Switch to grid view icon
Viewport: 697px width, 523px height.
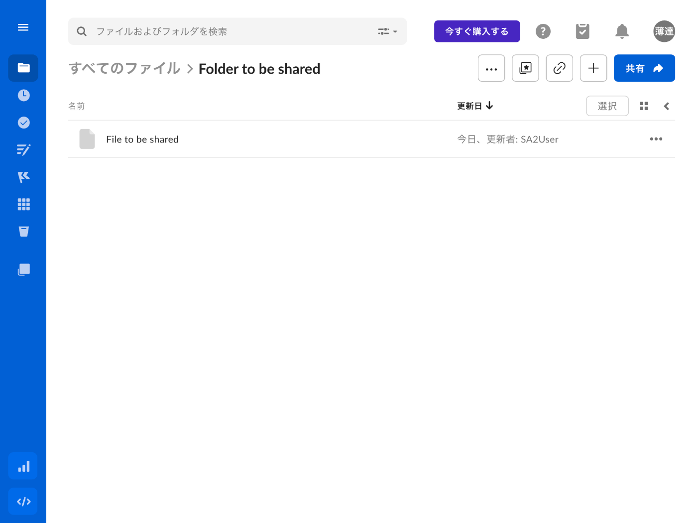(x=644, y=106)
